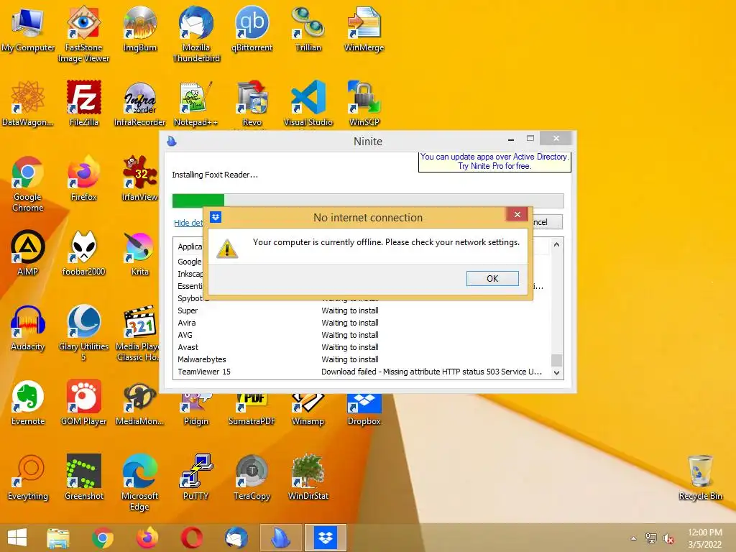Click the Windows Start button

[x=17, y=538]
